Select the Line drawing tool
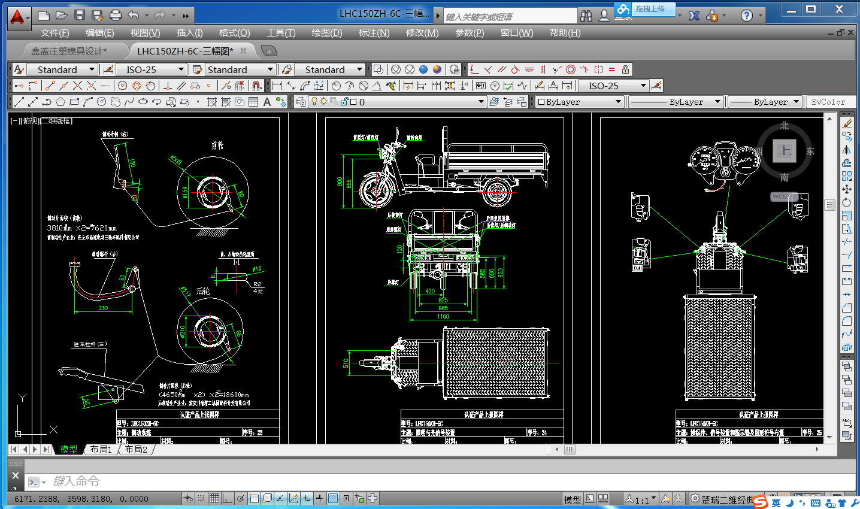 point(19,101)
